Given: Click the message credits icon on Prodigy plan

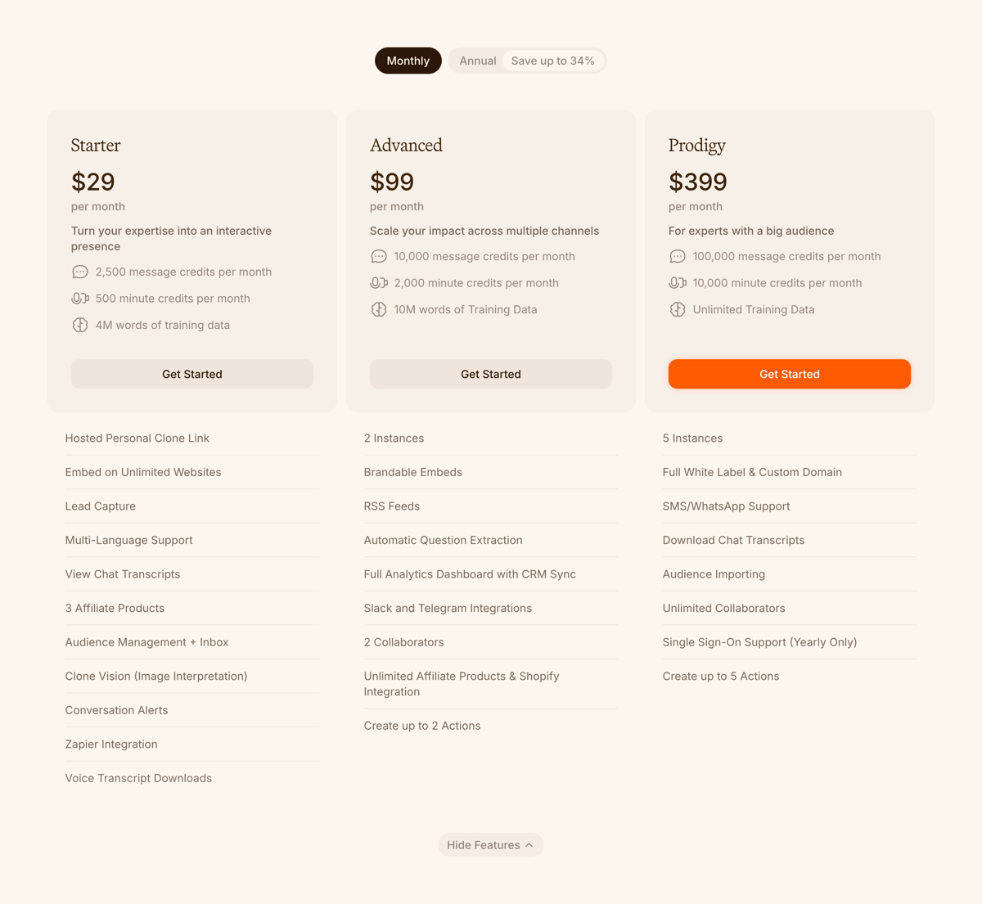Looking at the screenshot, I should pos(677,255).
